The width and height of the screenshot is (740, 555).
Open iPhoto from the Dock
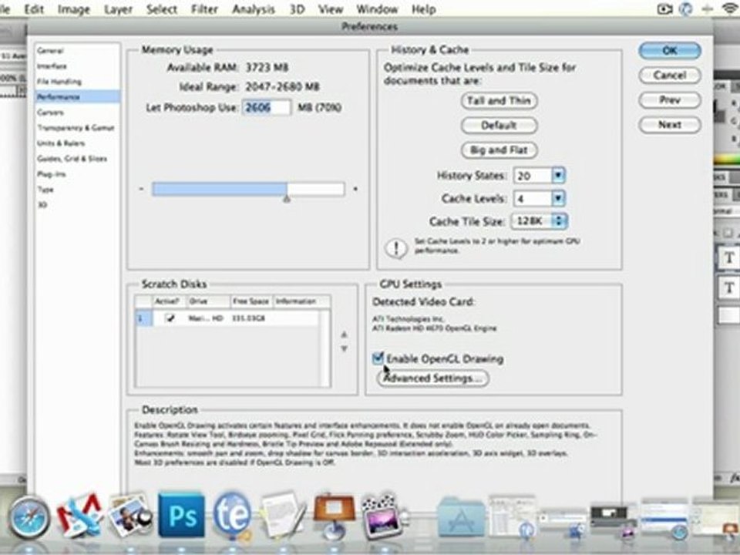(129, 516)
